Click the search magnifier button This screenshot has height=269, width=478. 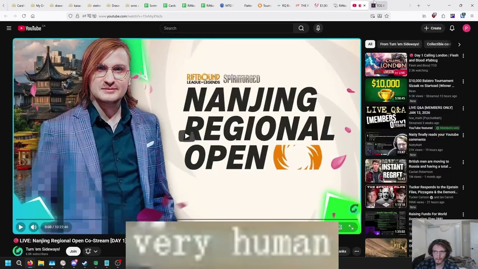pyautogui.click(x=301, y=28)
